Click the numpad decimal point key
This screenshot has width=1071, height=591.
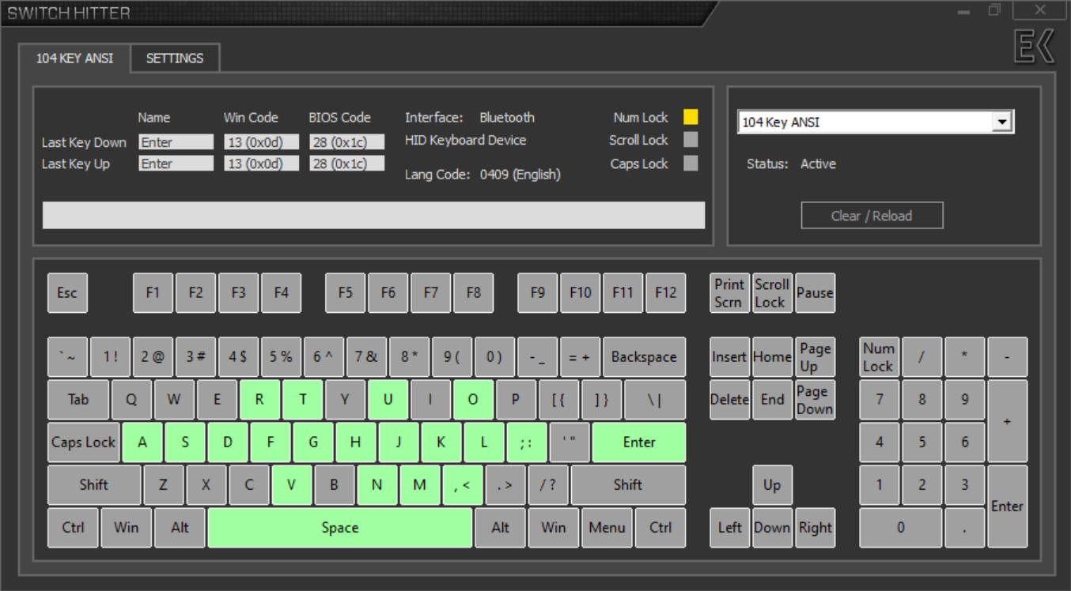(x=964, y=528)
